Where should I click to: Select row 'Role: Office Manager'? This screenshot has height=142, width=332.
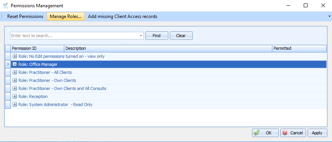pos(168,64)
